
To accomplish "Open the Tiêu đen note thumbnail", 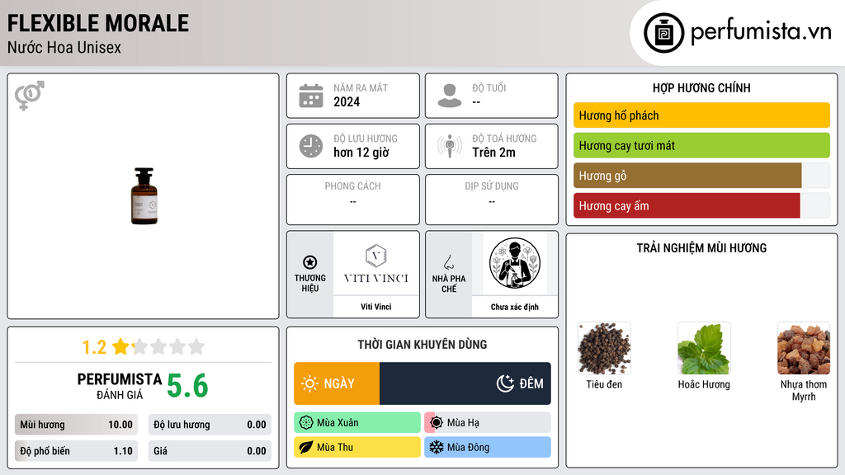I will click(x=604, y=348).
